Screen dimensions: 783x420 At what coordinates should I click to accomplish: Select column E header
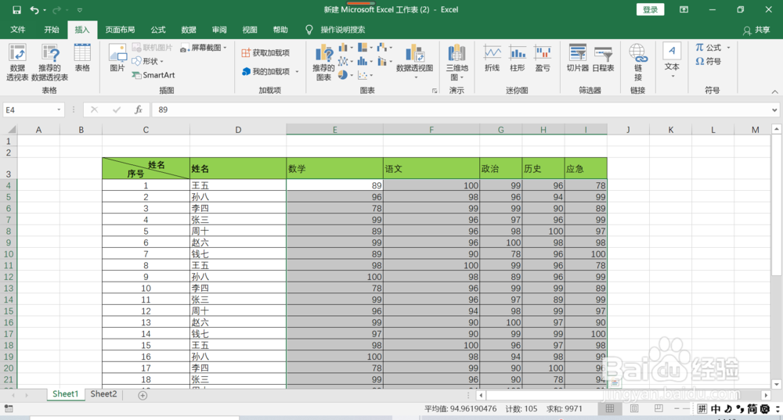[334, 130]
